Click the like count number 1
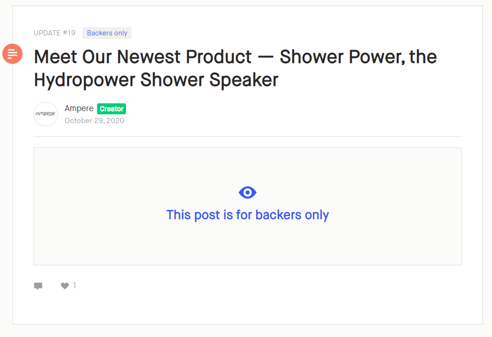 [74, 285]
